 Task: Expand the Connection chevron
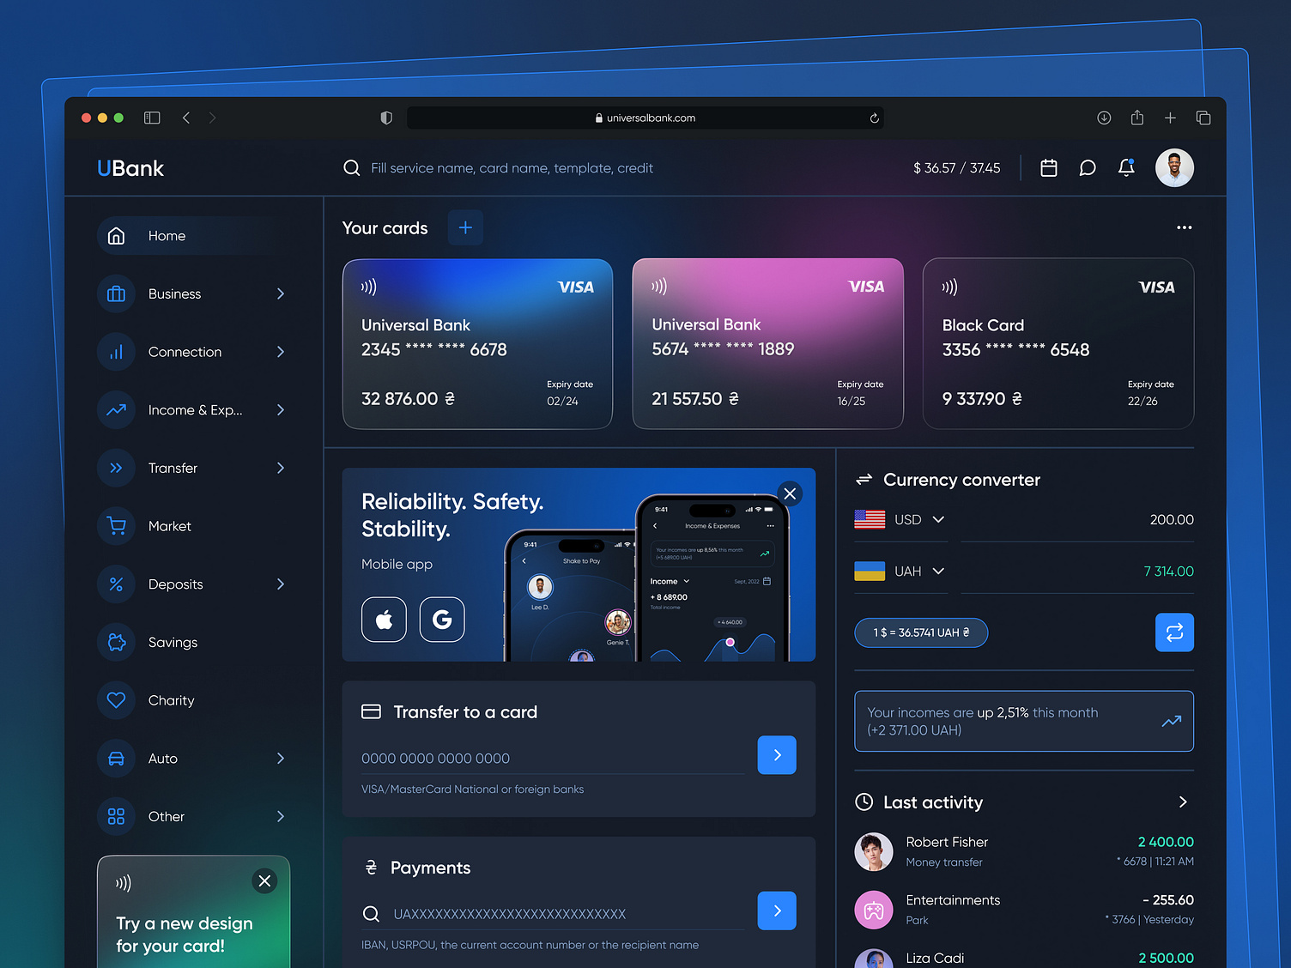(x=281, y=352)
